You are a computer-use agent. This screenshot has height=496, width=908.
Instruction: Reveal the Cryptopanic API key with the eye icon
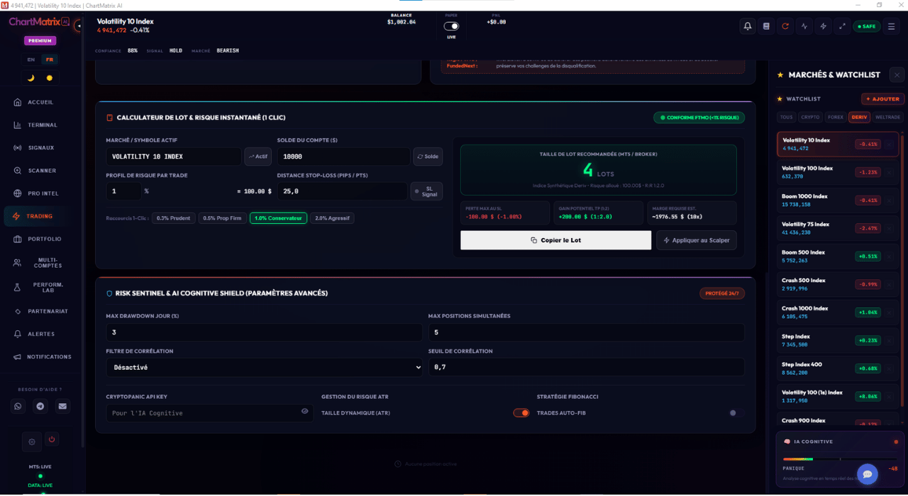[x=305, y=411]
